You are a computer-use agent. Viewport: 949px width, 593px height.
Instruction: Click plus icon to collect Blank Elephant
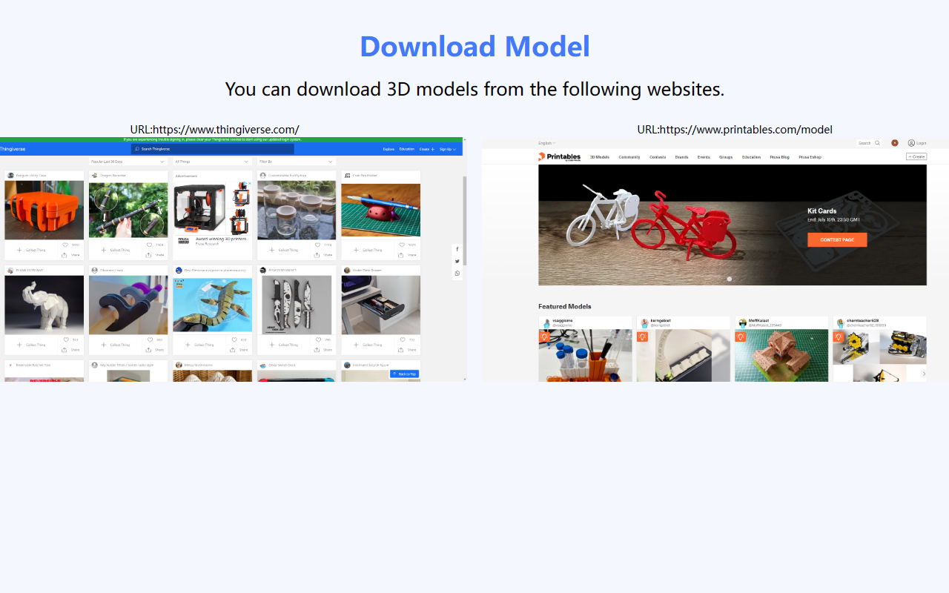pyautogui.click(x=19, y=345)
